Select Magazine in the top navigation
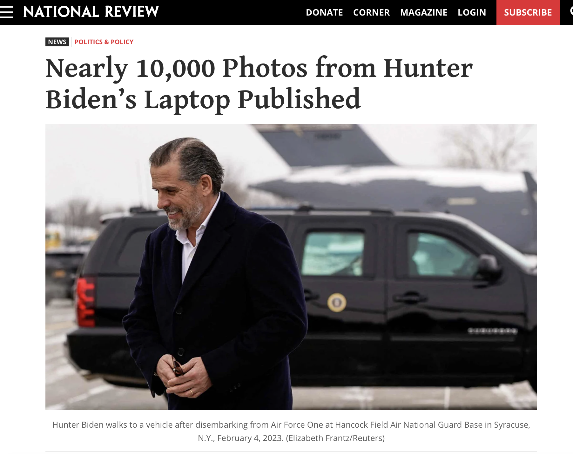 pos(424,12)
